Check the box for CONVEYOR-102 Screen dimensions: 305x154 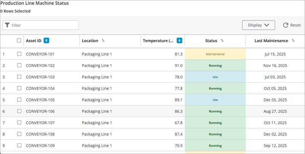tap(19, 65)
